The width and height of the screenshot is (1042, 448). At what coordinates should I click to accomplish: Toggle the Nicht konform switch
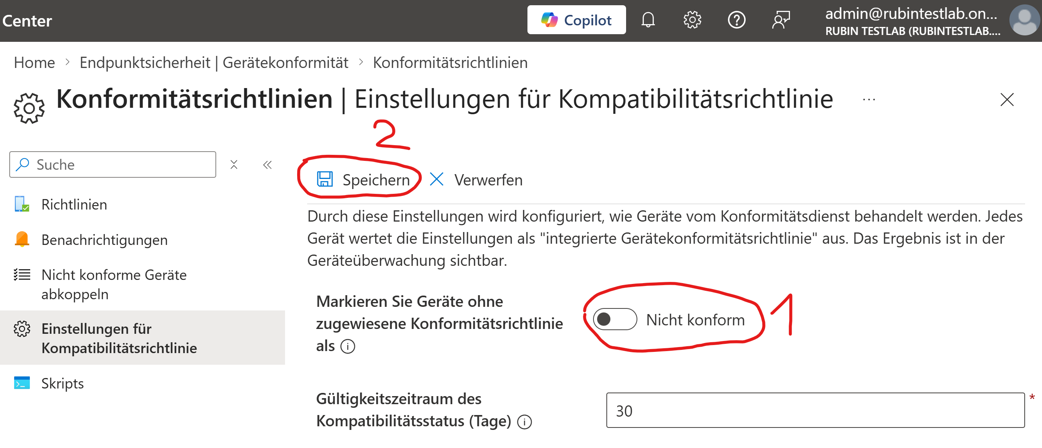coord(614,319)
